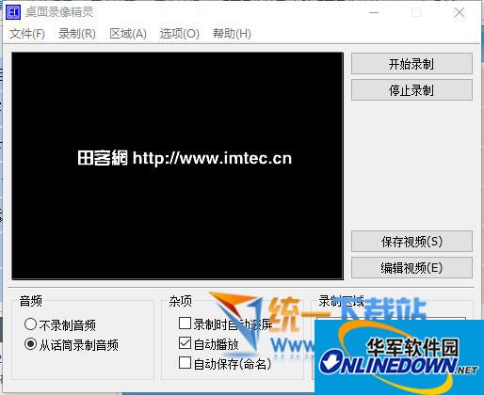Click the app icon in title bar
The width and height of the screenshot is (484, 395).
pos(13,12)
